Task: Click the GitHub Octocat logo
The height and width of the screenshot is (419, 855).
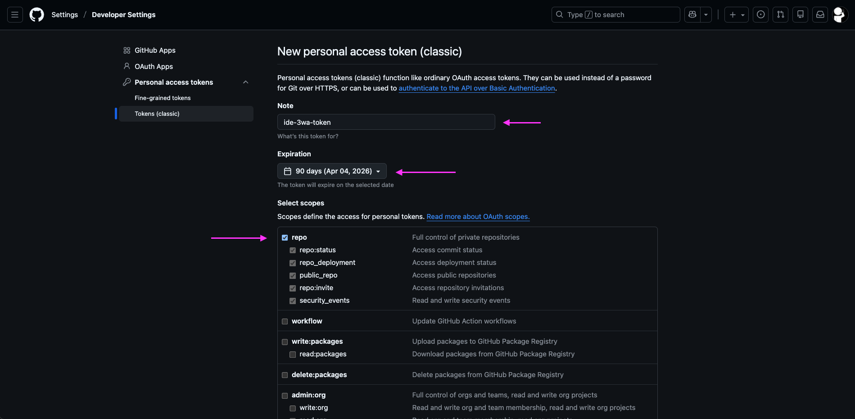Action: 36,15
